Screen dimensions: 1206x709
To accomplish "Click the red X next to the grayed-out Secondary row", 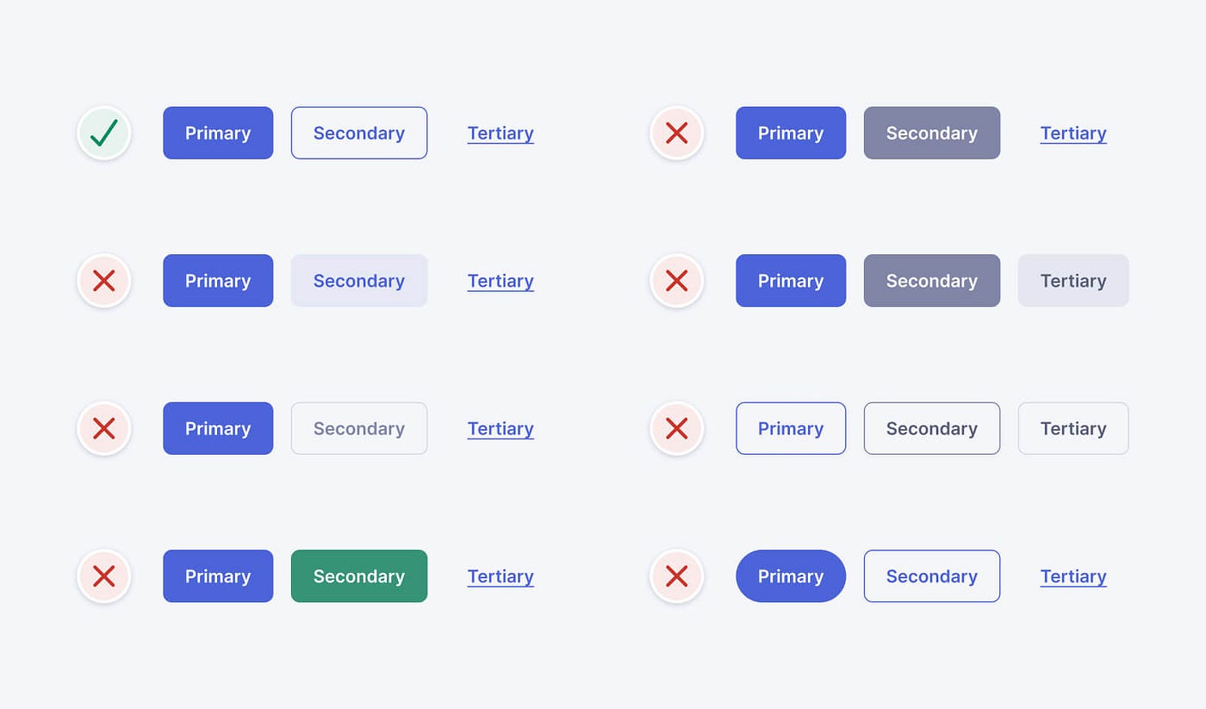I will click(x=103, y=428).
